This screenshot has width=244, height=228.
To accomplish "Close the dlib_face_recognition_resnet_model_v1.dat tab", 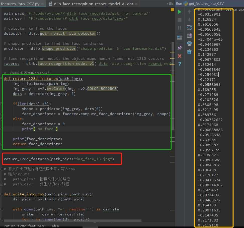I will coord(136,4).
